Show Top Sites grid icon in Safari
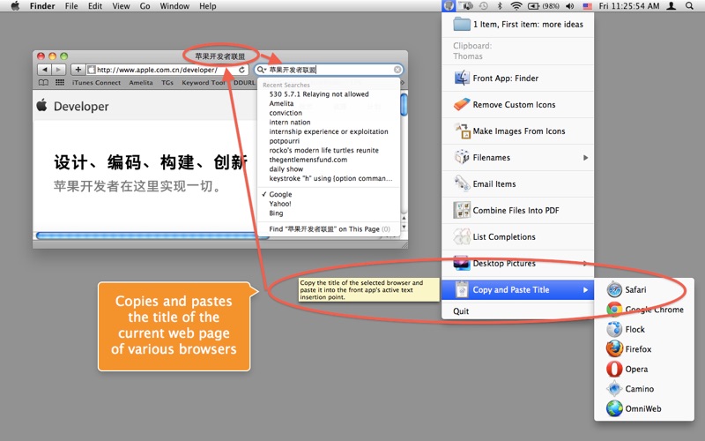This screenshot has width=705, height=441. 59,82
